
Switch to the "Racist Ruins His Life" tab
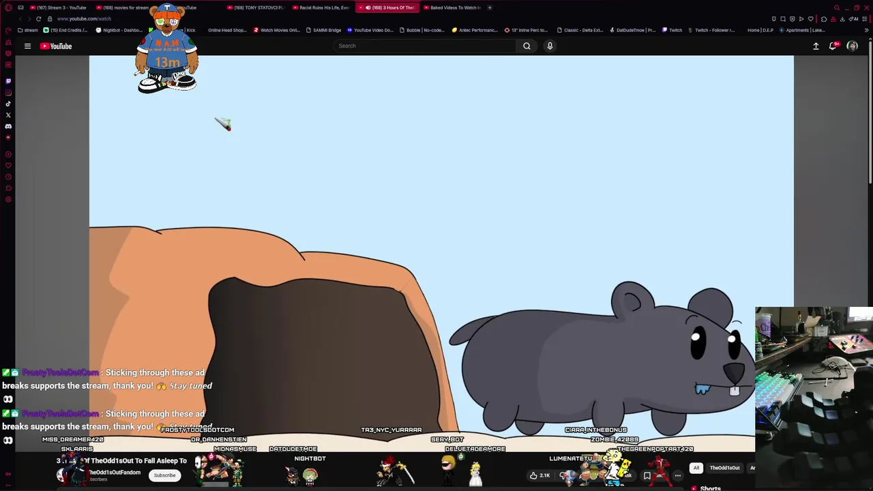point(320,8)
